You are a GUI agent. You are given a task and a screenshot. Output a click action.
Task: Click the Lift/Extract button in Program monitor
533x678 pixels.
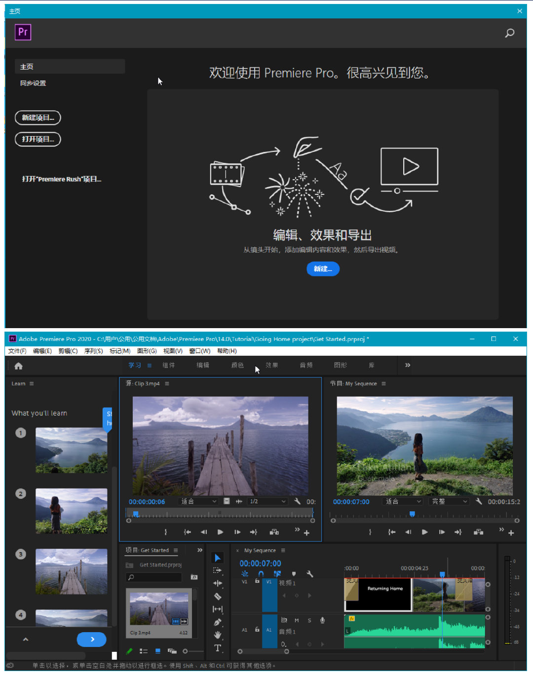click(478, 532)
